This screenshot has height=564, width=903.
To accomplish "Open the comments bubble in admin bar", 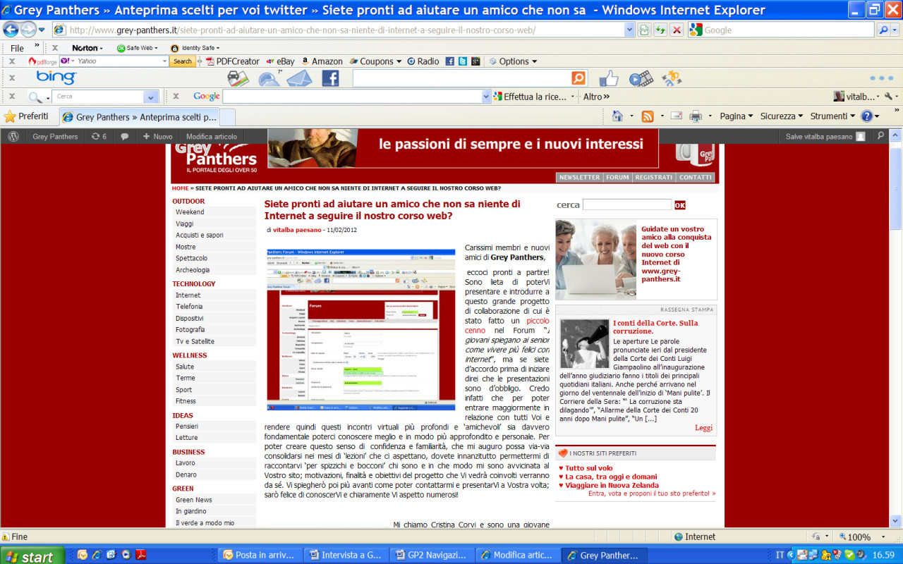I will point(125,137).
